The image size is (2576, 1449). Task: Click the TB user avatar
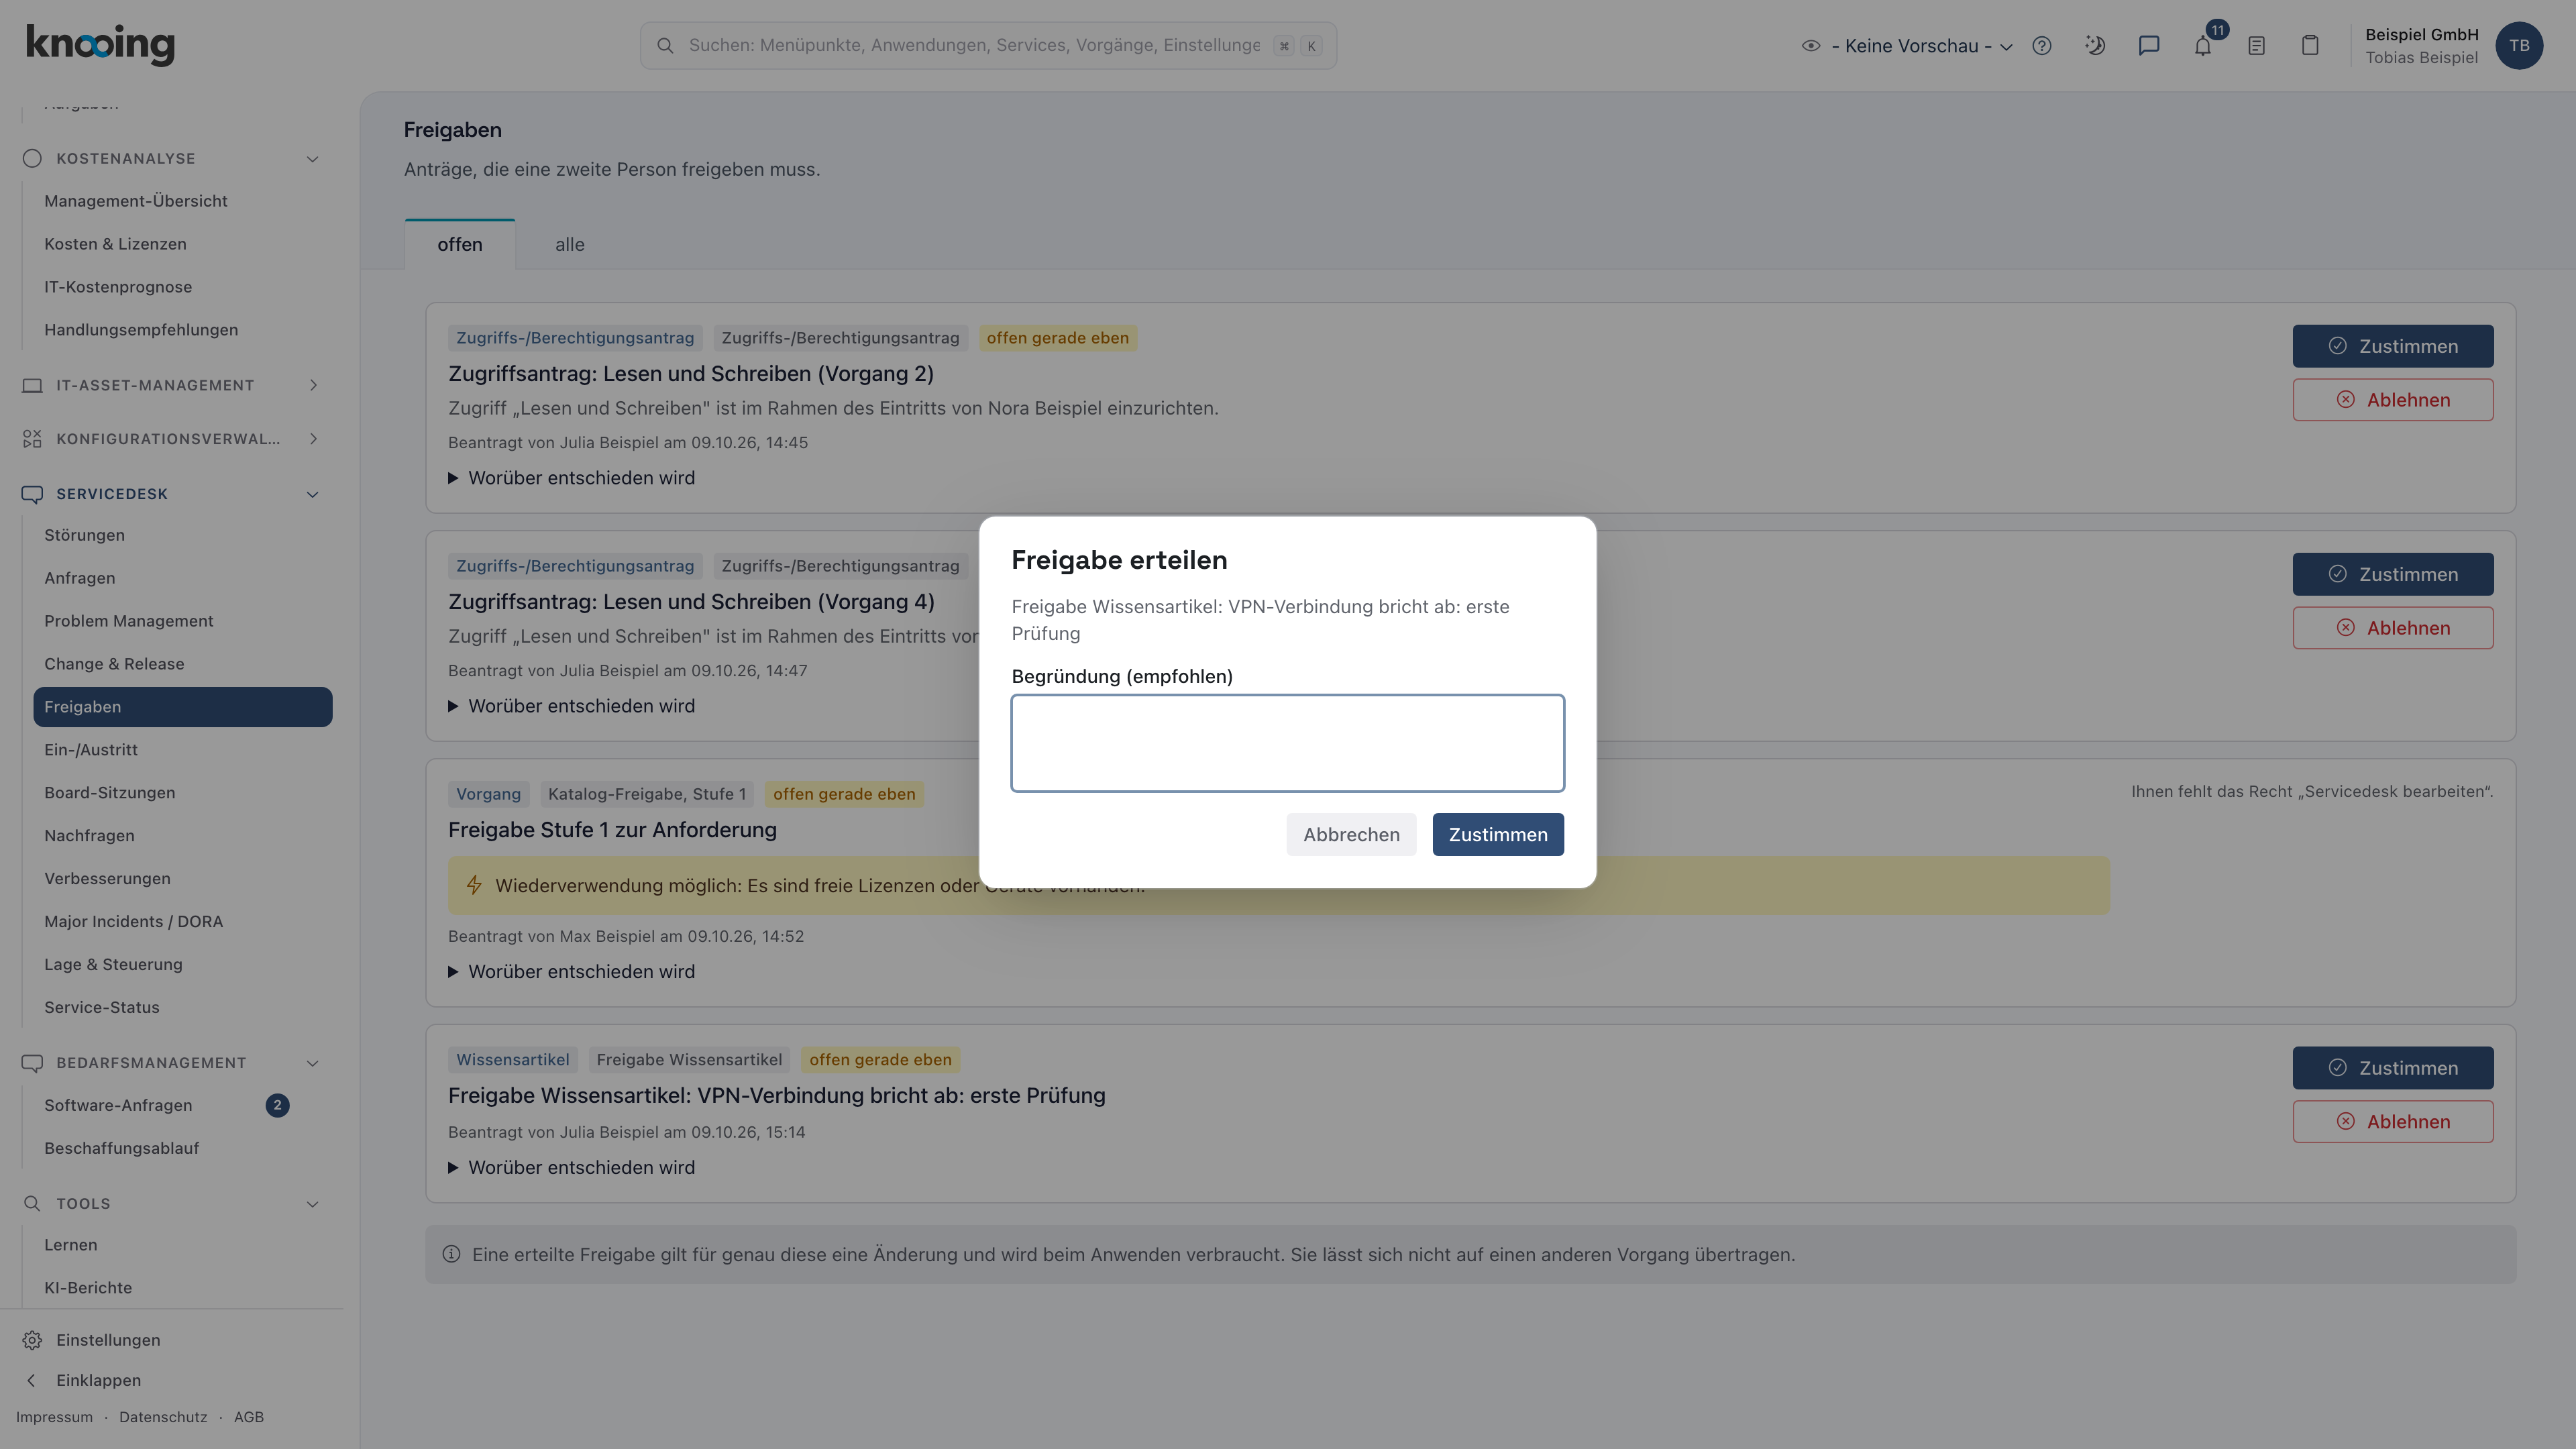(2519, 45)
